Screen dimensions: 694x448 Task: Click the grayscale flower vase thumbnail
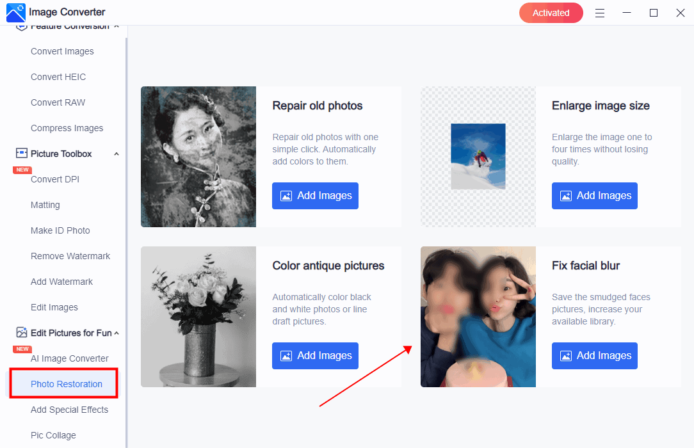(198, 317)
